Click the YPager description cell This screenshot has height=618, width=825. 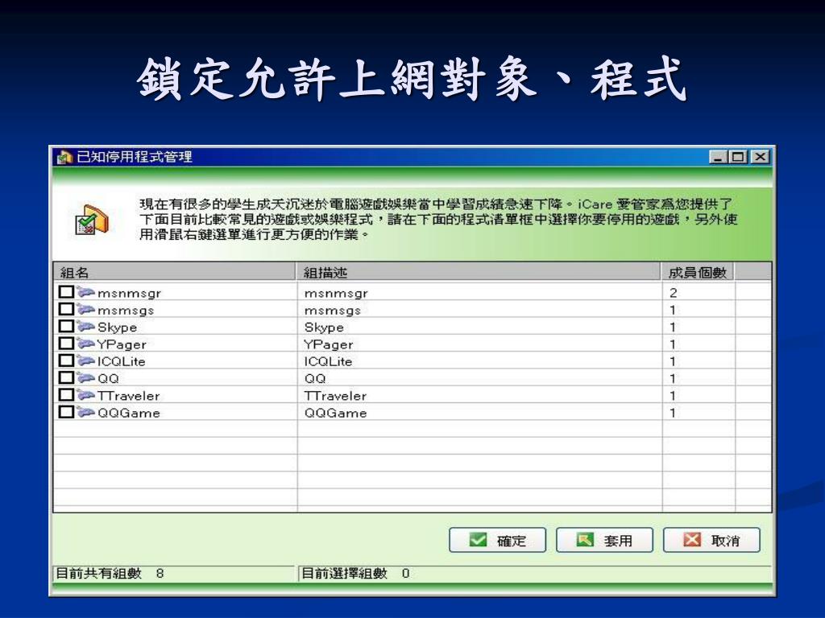479,344
